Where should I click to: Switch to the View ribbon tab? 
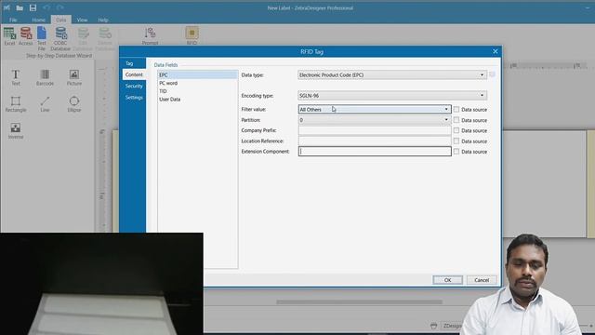point(82,20)
